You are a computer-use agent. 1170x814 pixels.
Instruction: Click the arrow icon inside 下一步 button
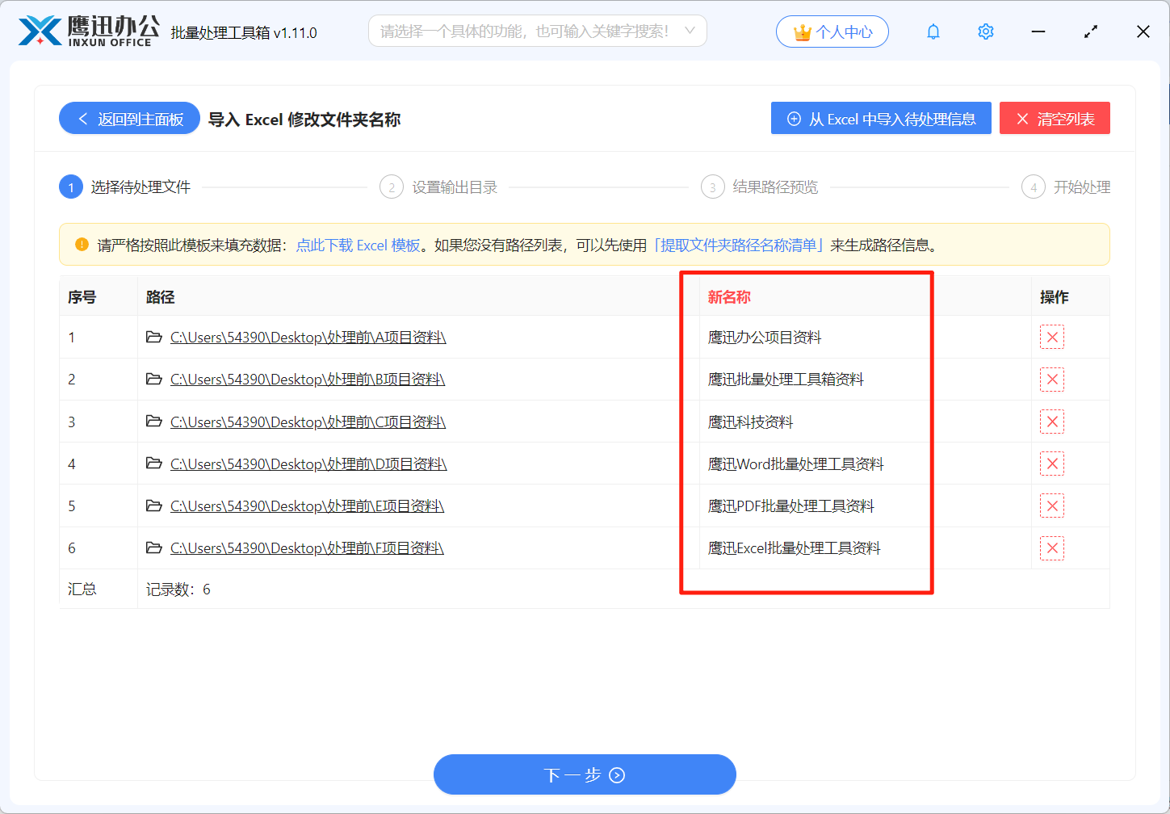617,774
